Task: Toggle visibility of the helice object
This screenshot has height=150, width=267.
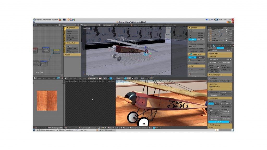Action: point(227,36)
